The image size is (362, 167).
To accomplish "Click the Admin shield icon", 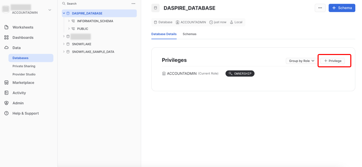I will 6,103.
